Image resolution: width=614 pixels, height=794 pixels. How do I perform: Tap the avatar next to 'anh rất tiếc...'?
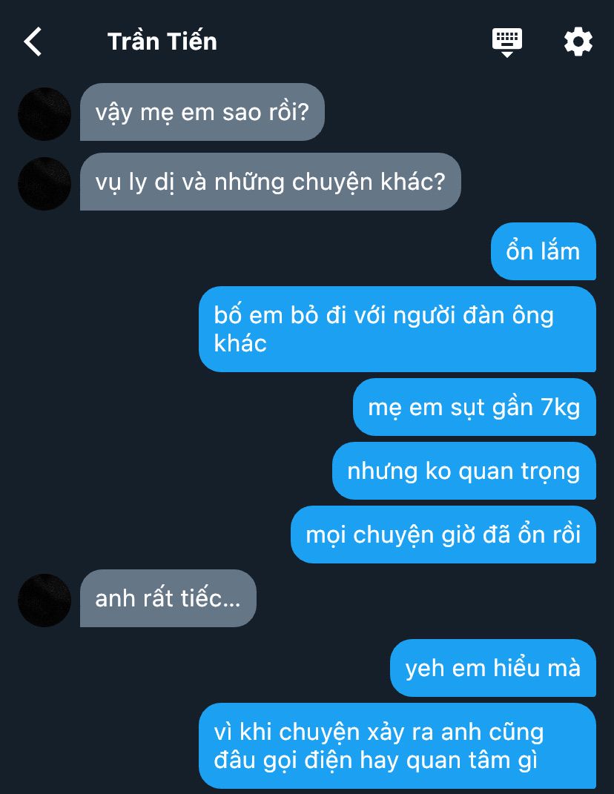tap(44, 600)
